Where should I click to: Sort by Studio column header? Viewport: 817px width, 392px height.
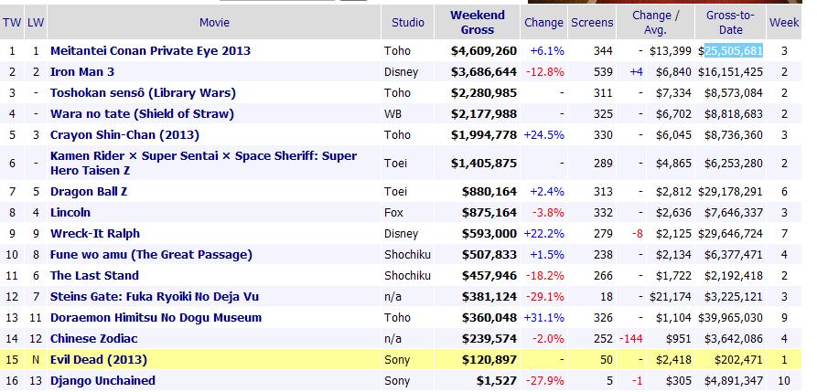pos(408,22)
